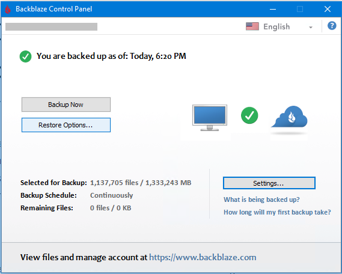Click the Backup Now button
This screenshot has width=342, height=274.
point(66,105)
